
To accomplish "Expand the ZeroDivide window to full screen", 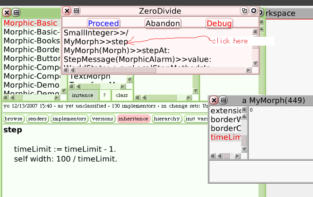I will 244,11.
